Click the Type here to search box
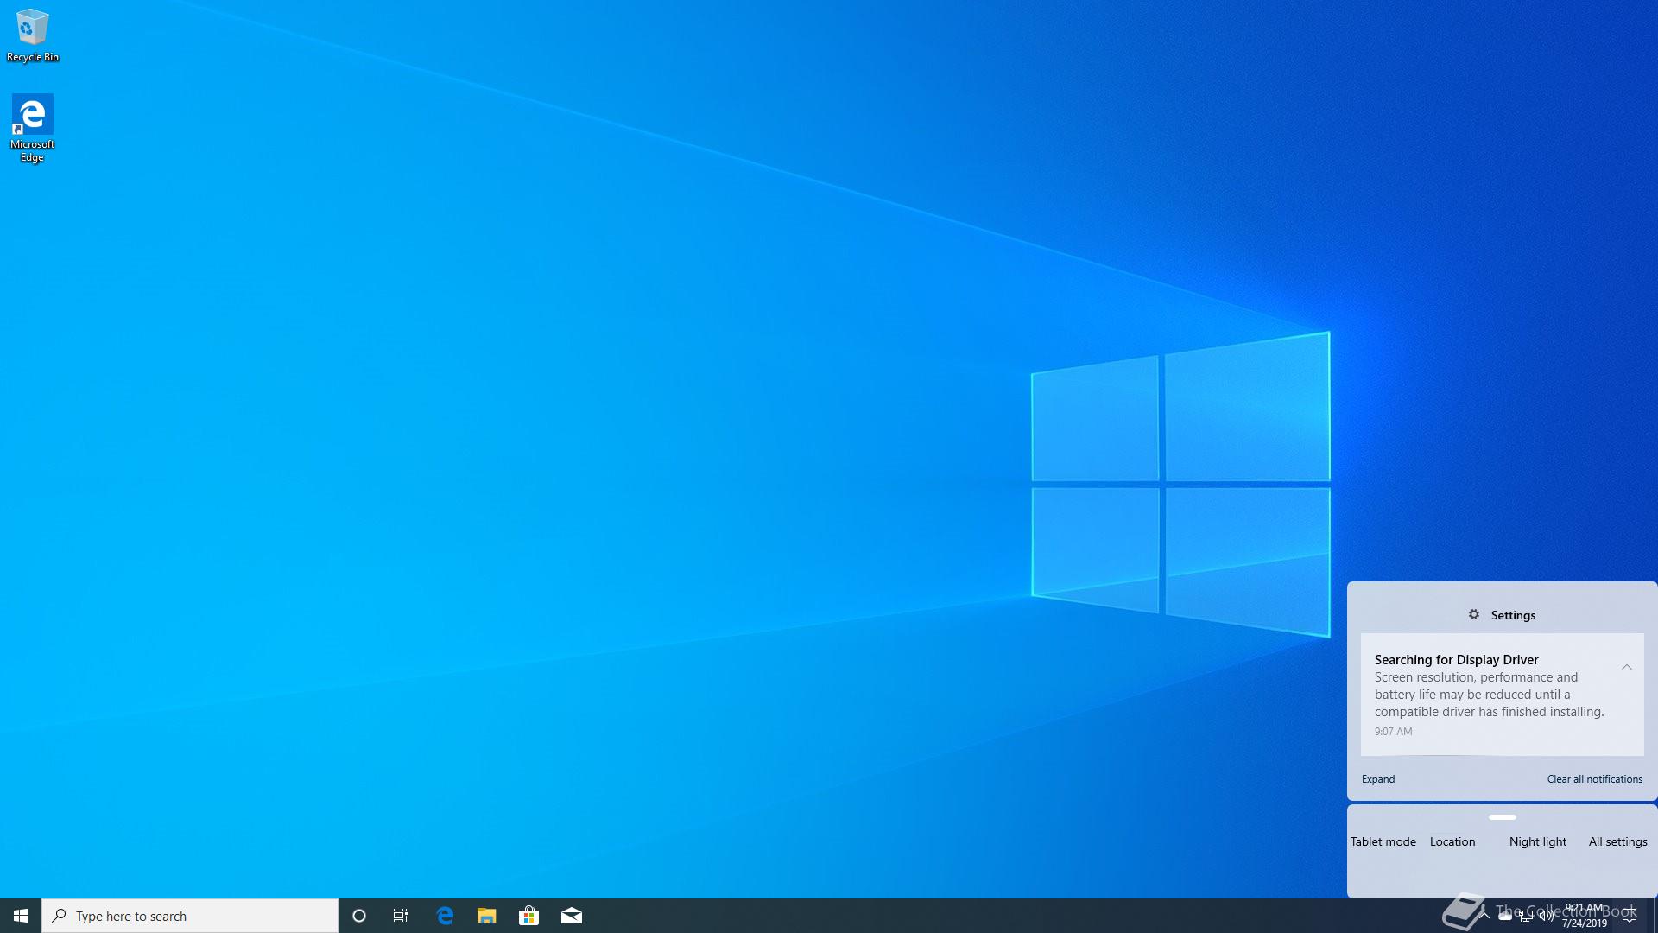Screen dimensions: 1658x933 [x=190, y=916]
